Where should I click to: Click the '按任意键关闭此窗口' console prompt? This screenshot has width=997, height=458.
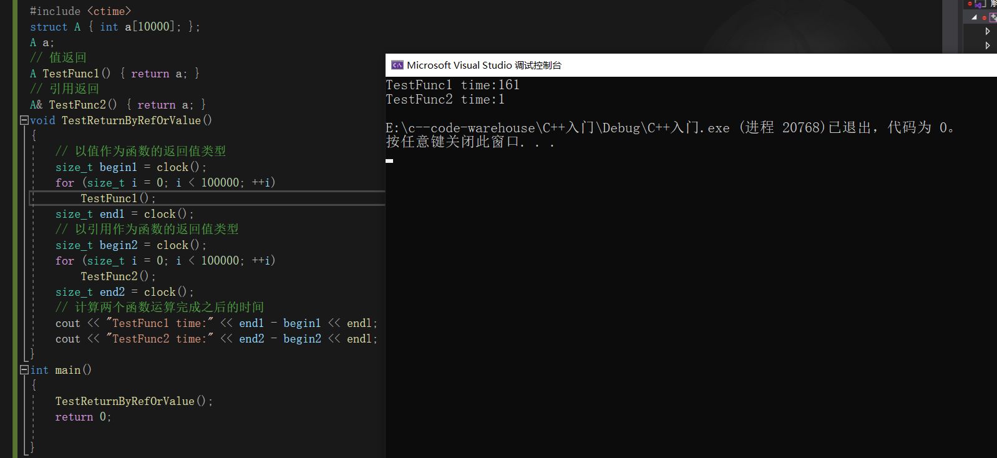coord(470,142)
